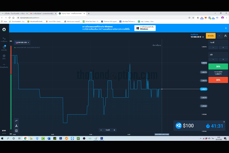Click the green 30% up trade button
Screen dimensions: 229x153
218,66
